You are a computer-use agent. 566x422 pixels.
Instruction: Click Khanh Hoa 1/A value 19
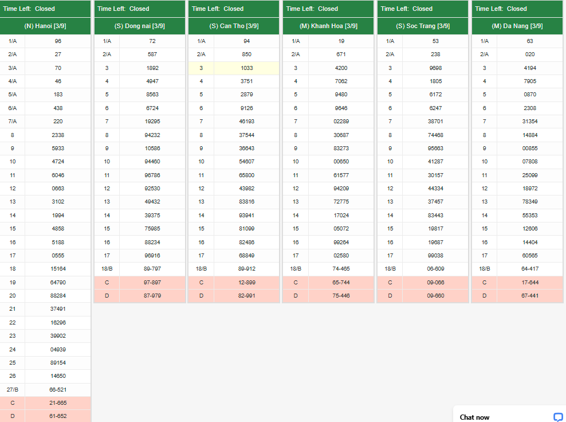click(x=341, y=41)
